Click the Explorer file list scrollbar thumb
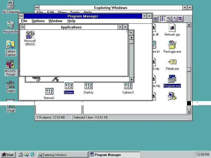The height and width of the screenshot is (158, 211). coord(189,70)
